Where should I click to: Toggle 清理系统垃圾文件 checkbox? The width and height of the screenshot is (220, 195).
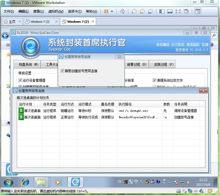[x=154, y=80]
